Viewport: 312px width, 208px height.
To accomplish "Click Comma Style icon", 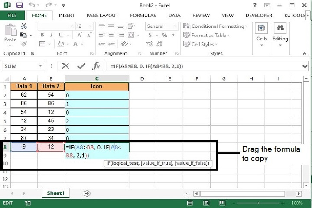I will coord(173,35).
